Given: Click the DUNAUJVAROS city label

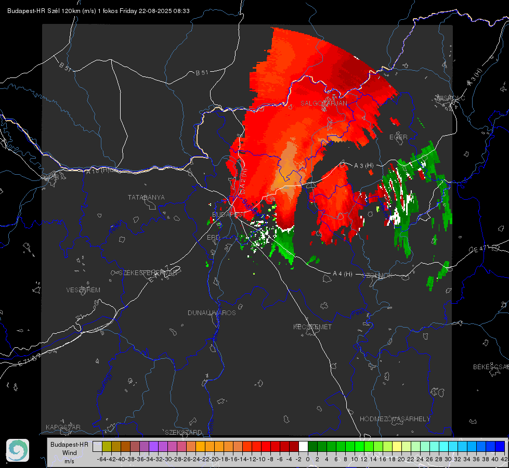Looking at the screenshot, I should 212,313.
